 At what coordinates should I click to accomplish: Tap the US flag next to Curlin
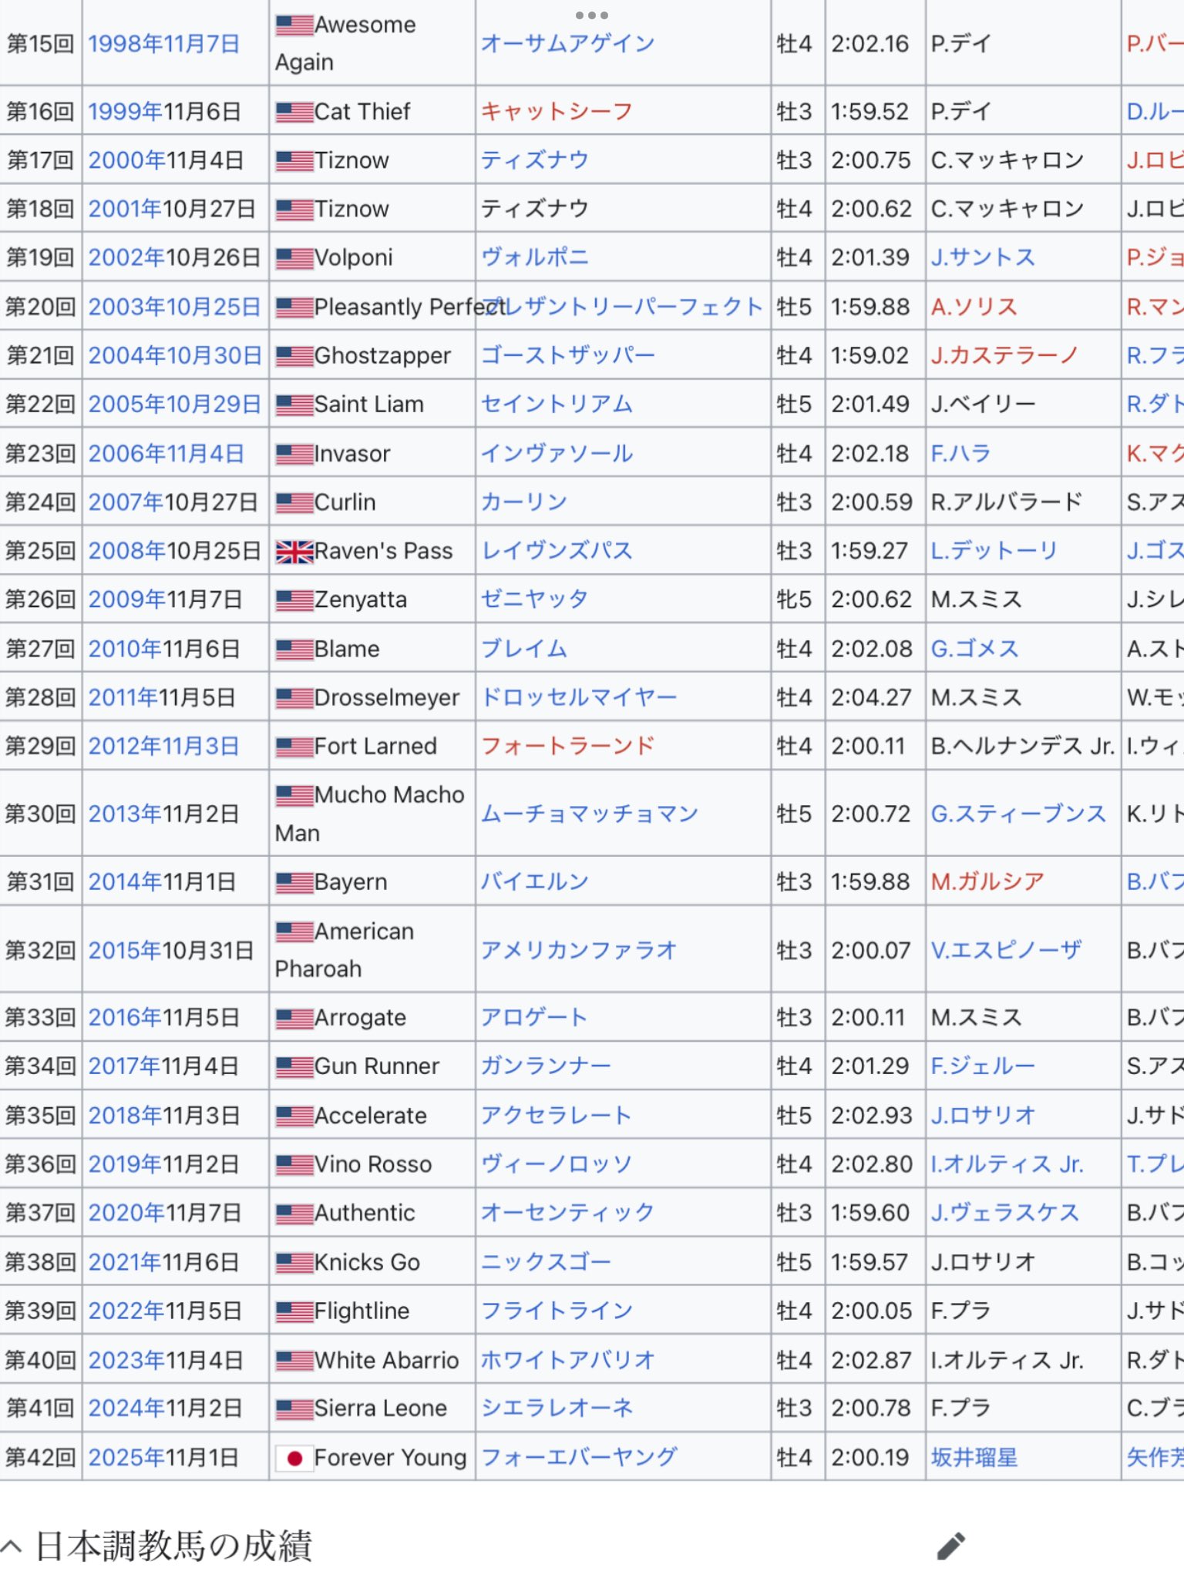click(294, 503)
